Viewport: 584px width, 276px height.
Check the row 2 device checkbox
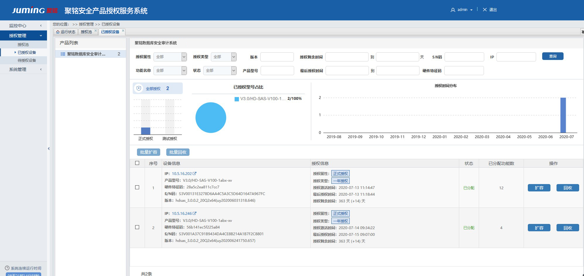[137, 227]
